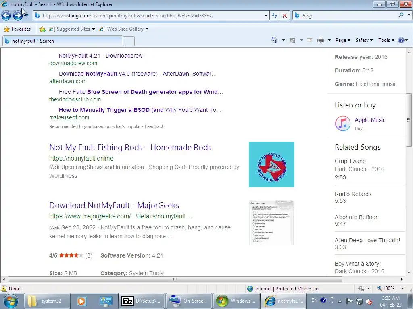
Task: Select the notmyfsult - Search tab
Action: coord(63,41)
